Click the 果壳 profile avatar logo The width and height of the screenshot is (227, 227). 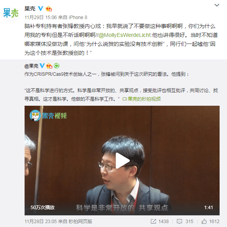(11, 13)
